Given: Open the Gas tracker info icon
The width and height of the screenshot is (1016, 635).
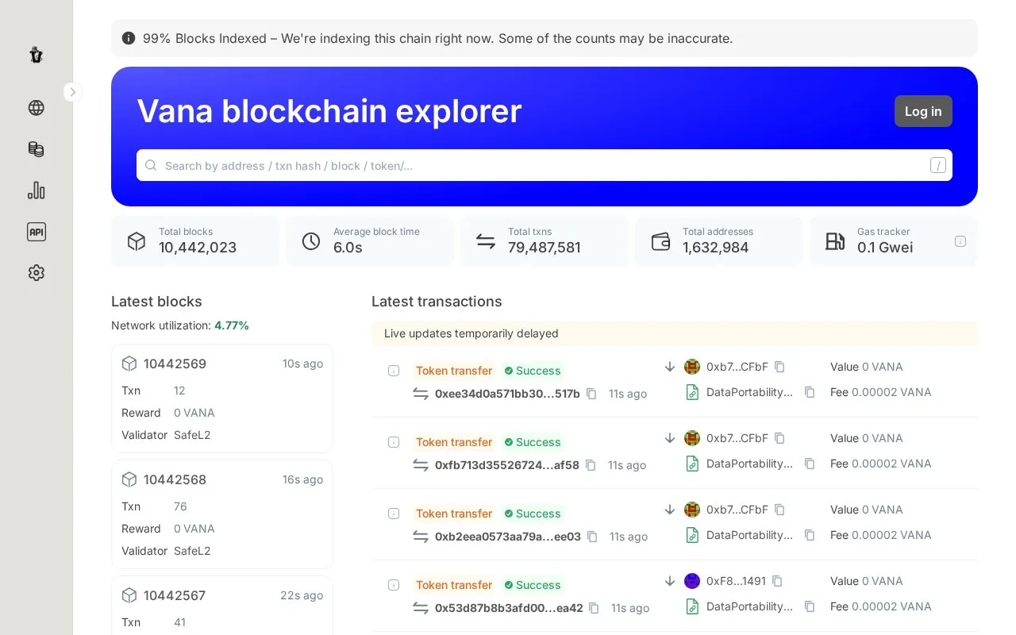Looking at the screenshot, I should tap(960, 241).
